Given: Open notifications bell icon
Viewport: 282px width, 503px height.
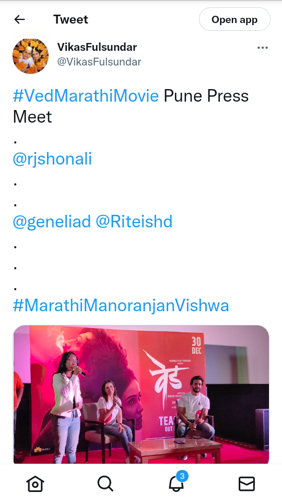Looking at the screenshot, I should (x=176, y=484).
